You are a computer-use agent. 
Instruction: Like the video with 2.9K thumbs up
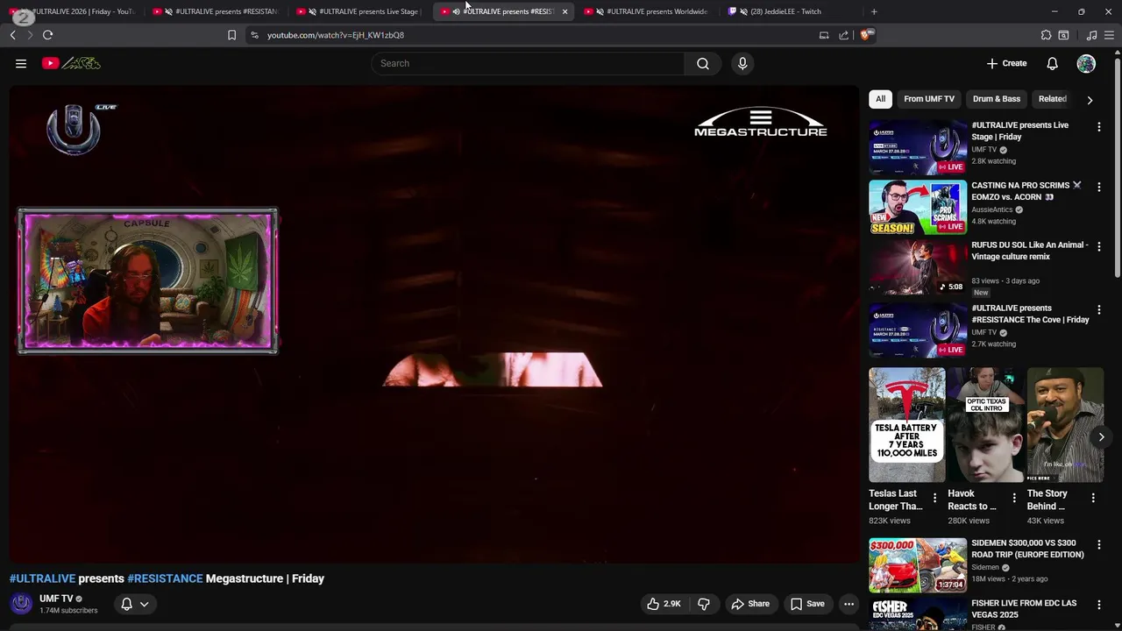coord(664,604)
